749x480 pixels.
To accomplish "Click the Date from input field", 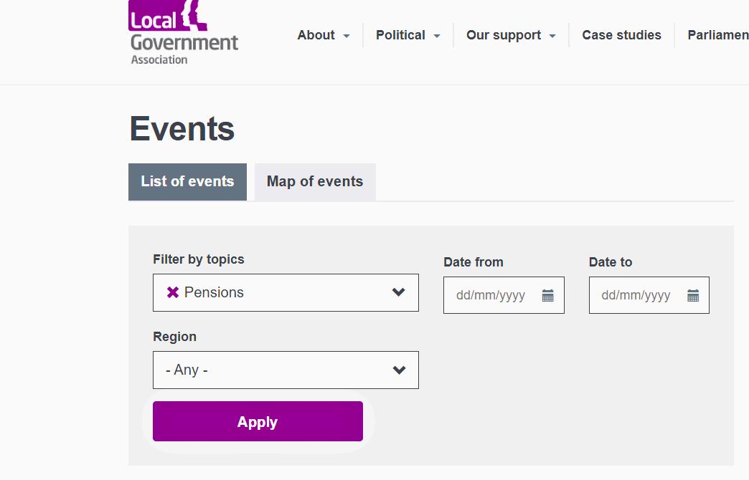I will point(491,295).
